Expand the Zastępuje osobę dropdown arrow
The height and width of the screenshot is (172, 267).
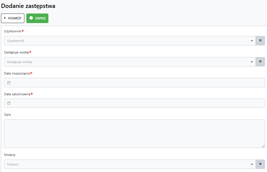(x=252, y=62)
